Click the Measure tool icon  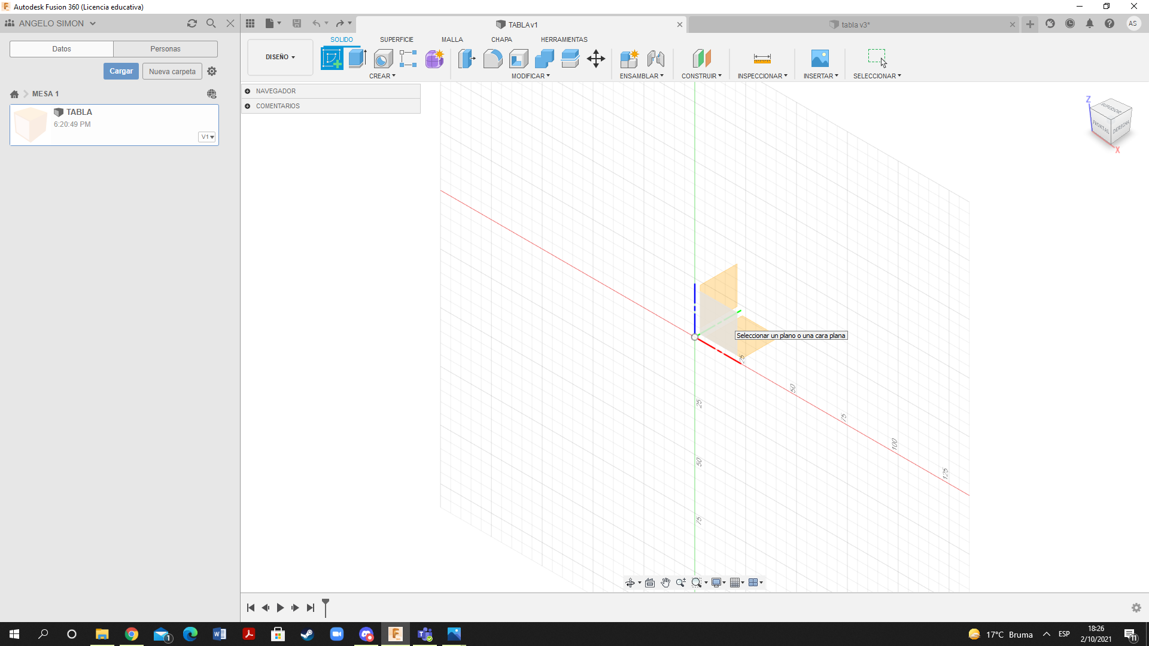pyautogui.click(x=762, y=59)
